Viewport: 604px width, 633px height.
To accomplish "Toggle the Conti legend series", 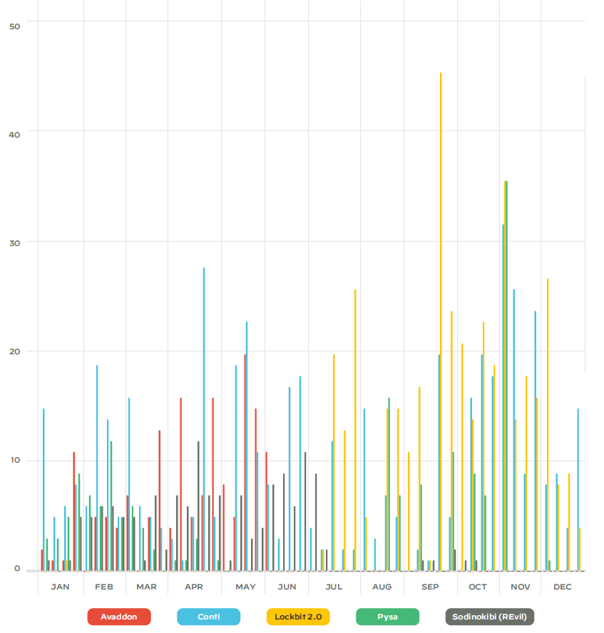I will pyautogui.click(x=209, y=617).
